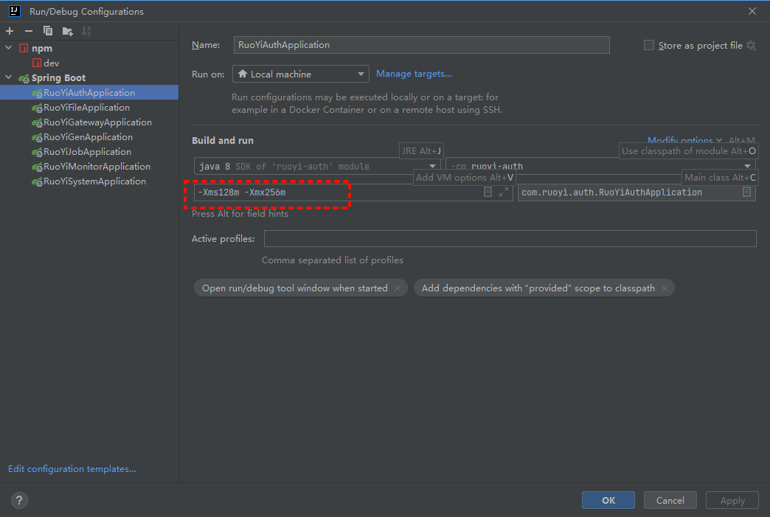Select the Spring Boot group node
This screenshot has height=517, width=770.
[58, 77]
